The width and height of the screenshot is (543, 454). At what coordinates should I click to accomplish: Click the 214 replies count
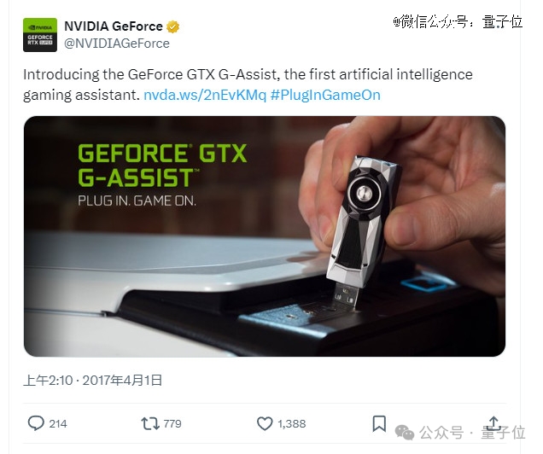tap(58, 423)
